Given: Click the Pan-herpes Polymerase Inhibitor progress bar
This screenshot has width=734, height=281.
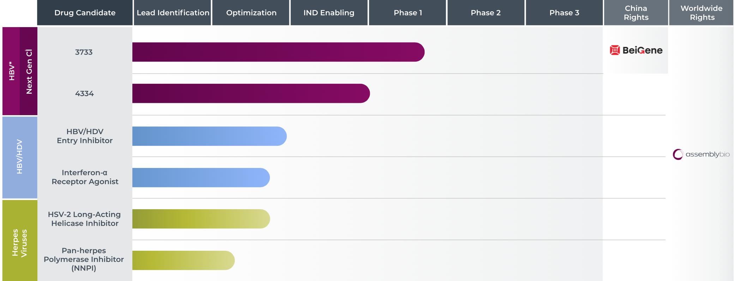Looking at the screenshot, I should [183, 260].
